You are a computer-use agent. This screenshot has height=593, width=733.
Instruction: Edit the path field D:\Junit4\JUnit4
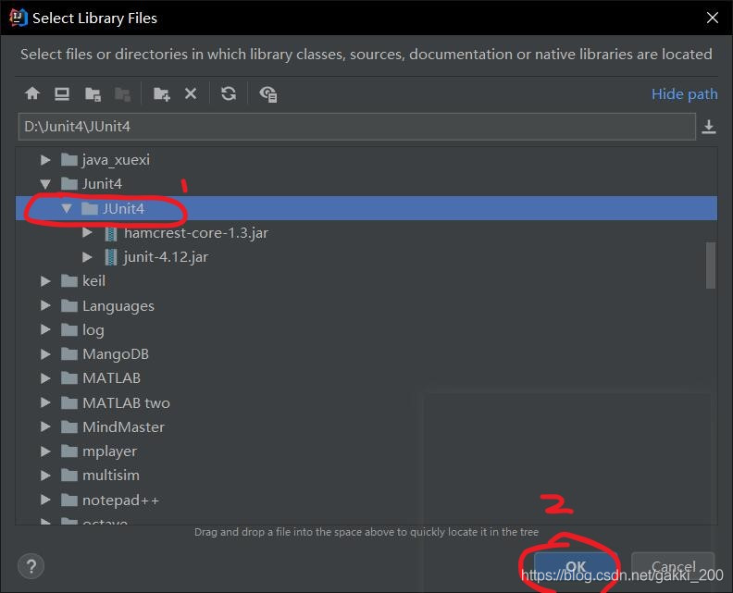click(x=356, y=127)
